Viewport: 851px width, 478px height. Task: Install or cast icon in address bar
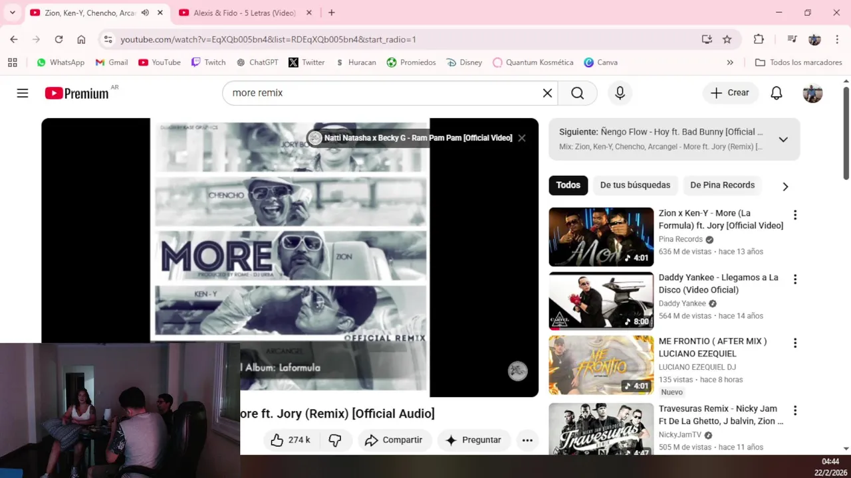pyautogui.click(x=707, y=39)
